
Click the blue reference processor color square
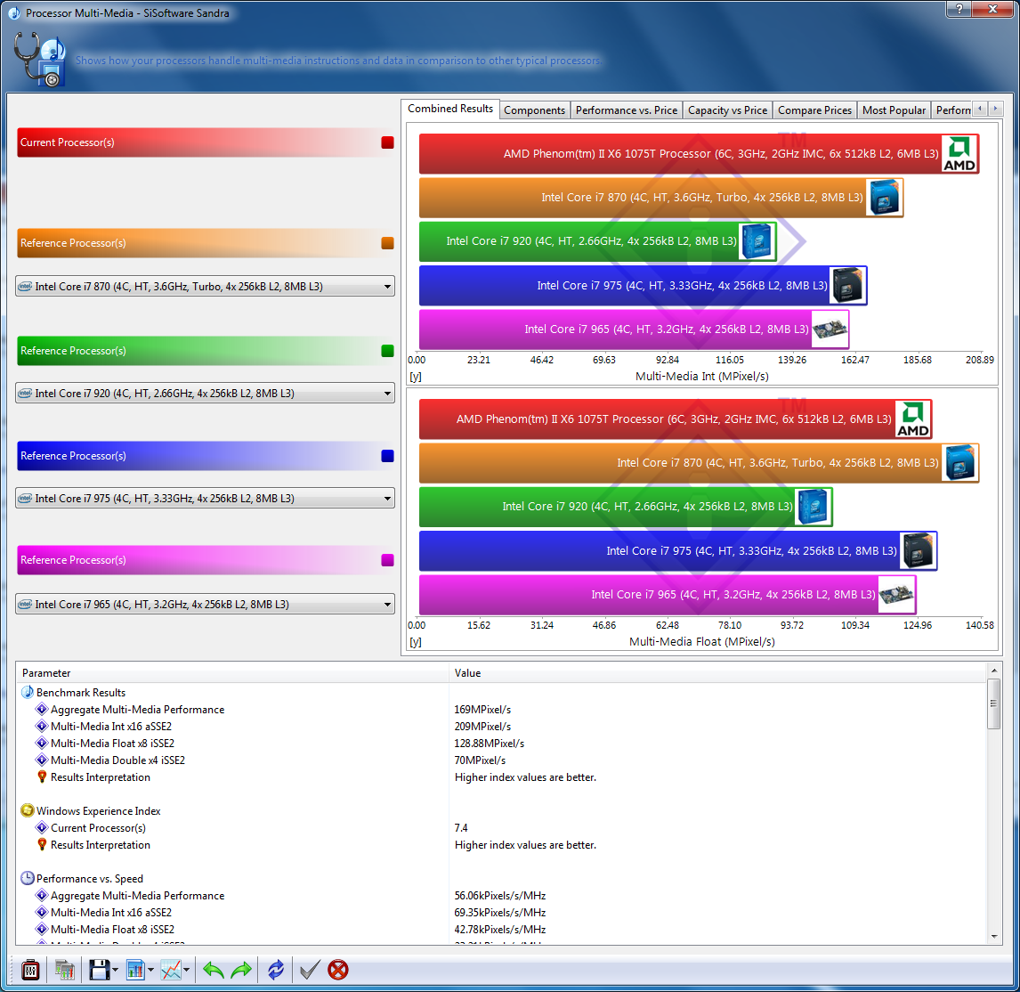click(388, 456)
